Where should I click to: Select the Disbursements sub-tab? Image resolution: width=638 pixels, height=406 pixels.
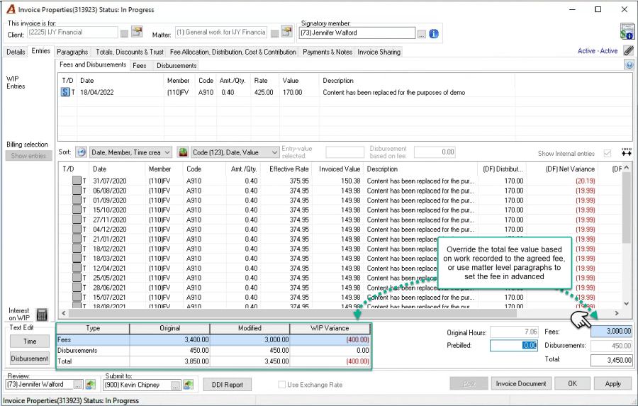177,65
